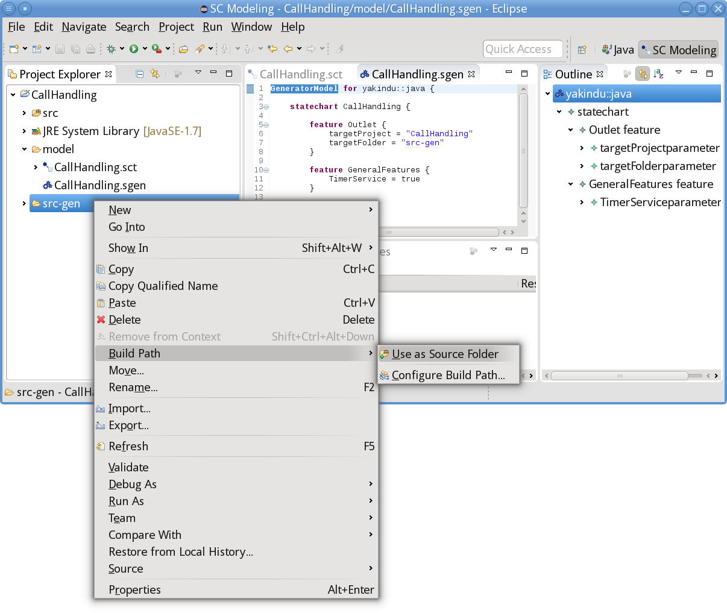Image resolution: width=727 pixels, height=613 pixels.
Task: Choose Configure Build Path submenu item
Action: [x=448, y=375]
